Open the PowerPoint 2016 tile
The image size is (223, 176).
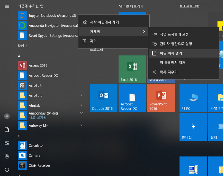[161, 98]
